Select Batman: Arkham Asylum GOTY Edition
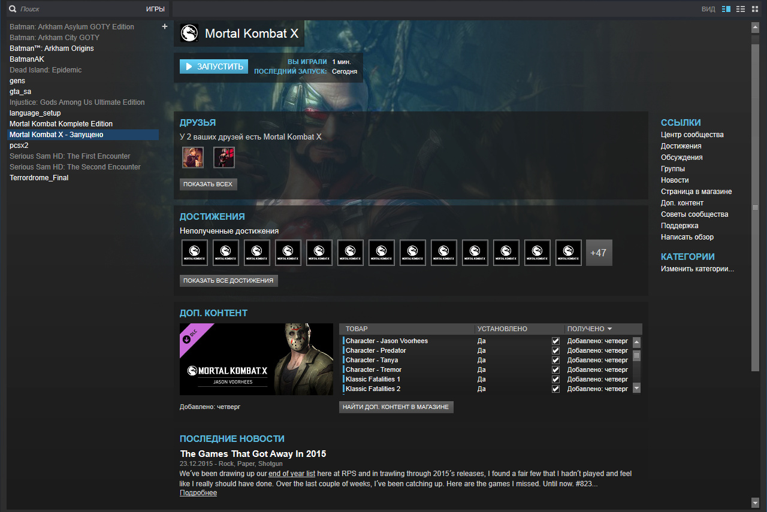The image size is (767, 512). [x=72, y=27]
